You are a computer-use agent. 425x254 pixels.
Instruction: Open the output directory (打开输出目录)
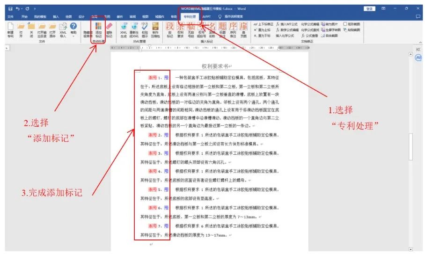point(42,30)
